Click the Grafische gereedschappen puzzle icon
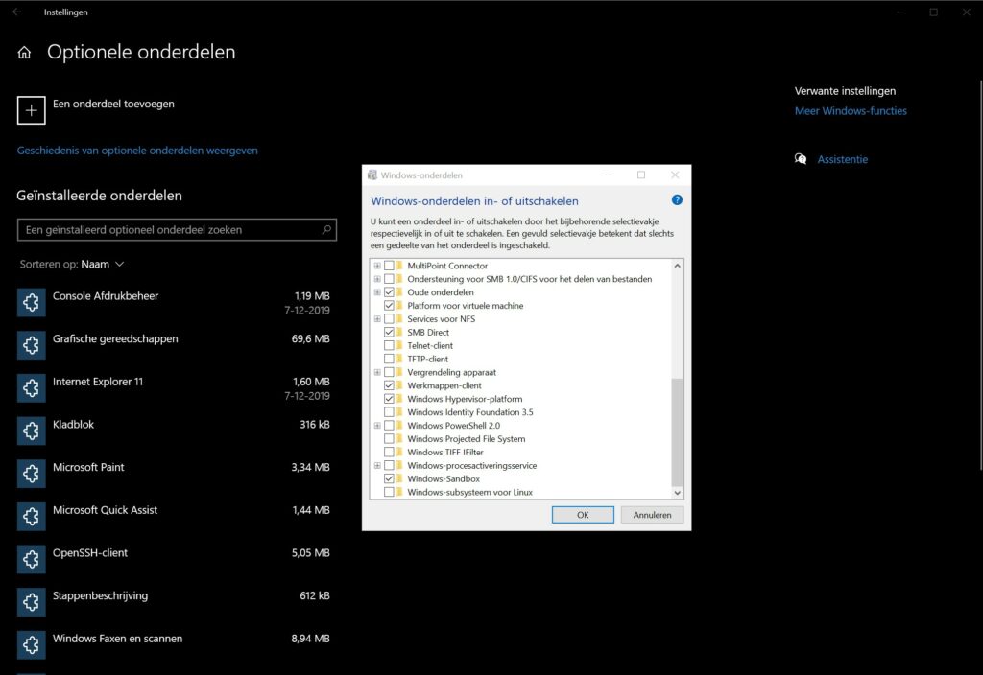 coord(32,345)
